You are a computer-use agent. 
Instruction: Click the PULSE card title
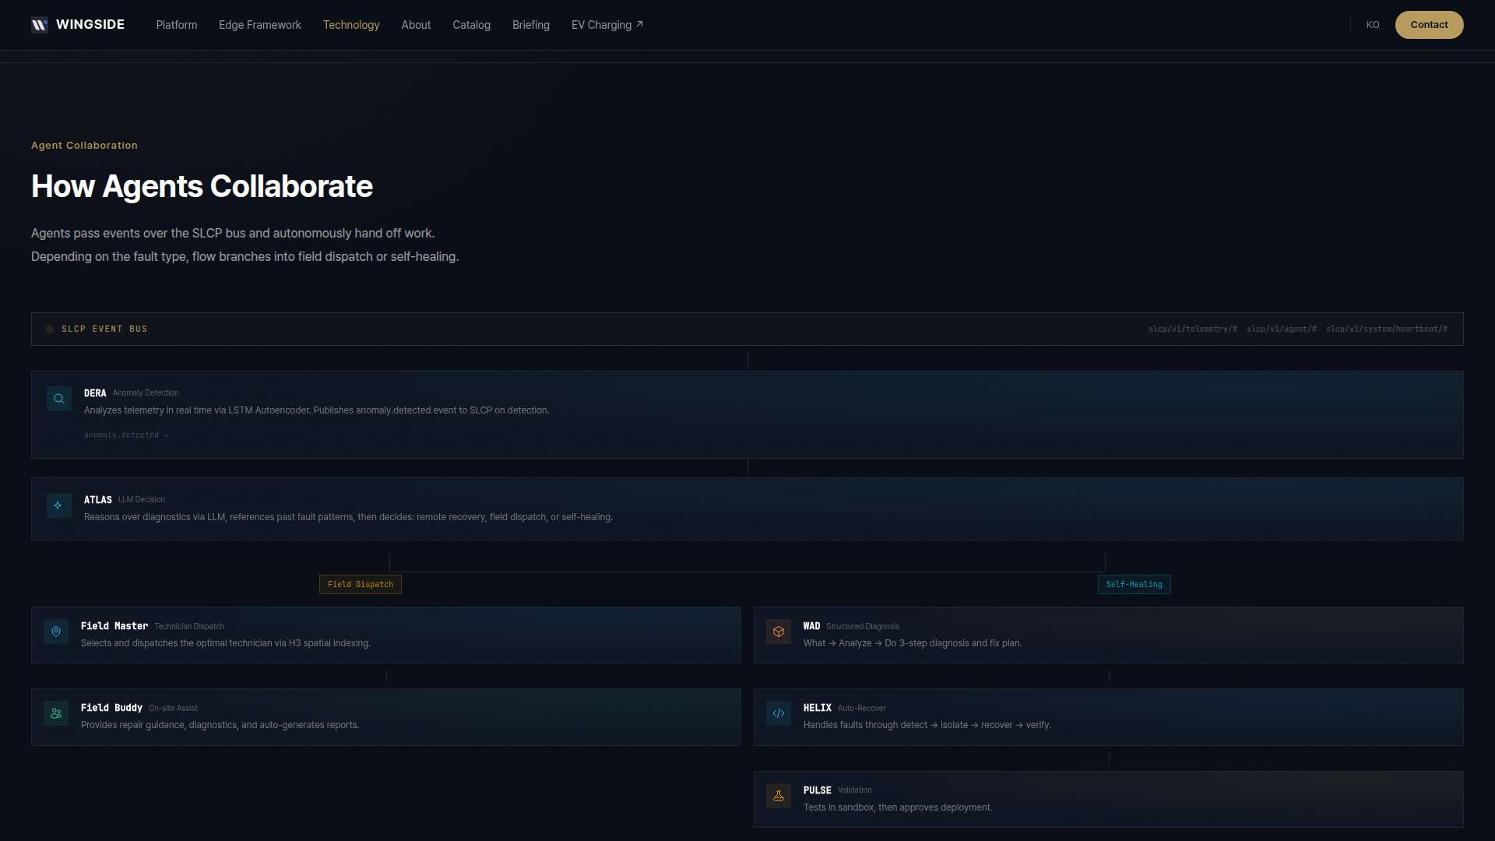[818, 790]
